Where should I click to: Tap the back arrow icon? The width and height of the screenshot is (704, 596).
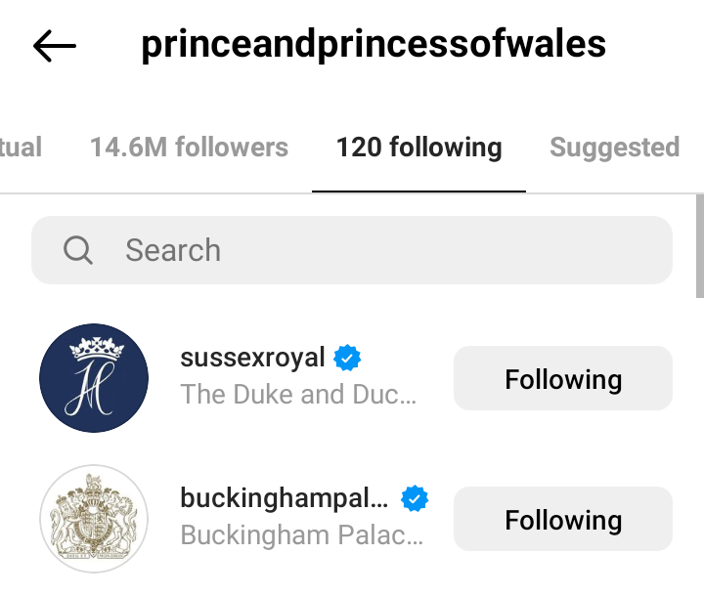pos(55,45)
